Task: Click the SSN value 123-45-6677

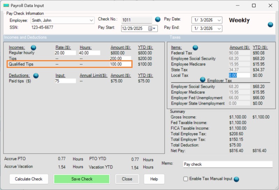Action: tap(42, 27)
